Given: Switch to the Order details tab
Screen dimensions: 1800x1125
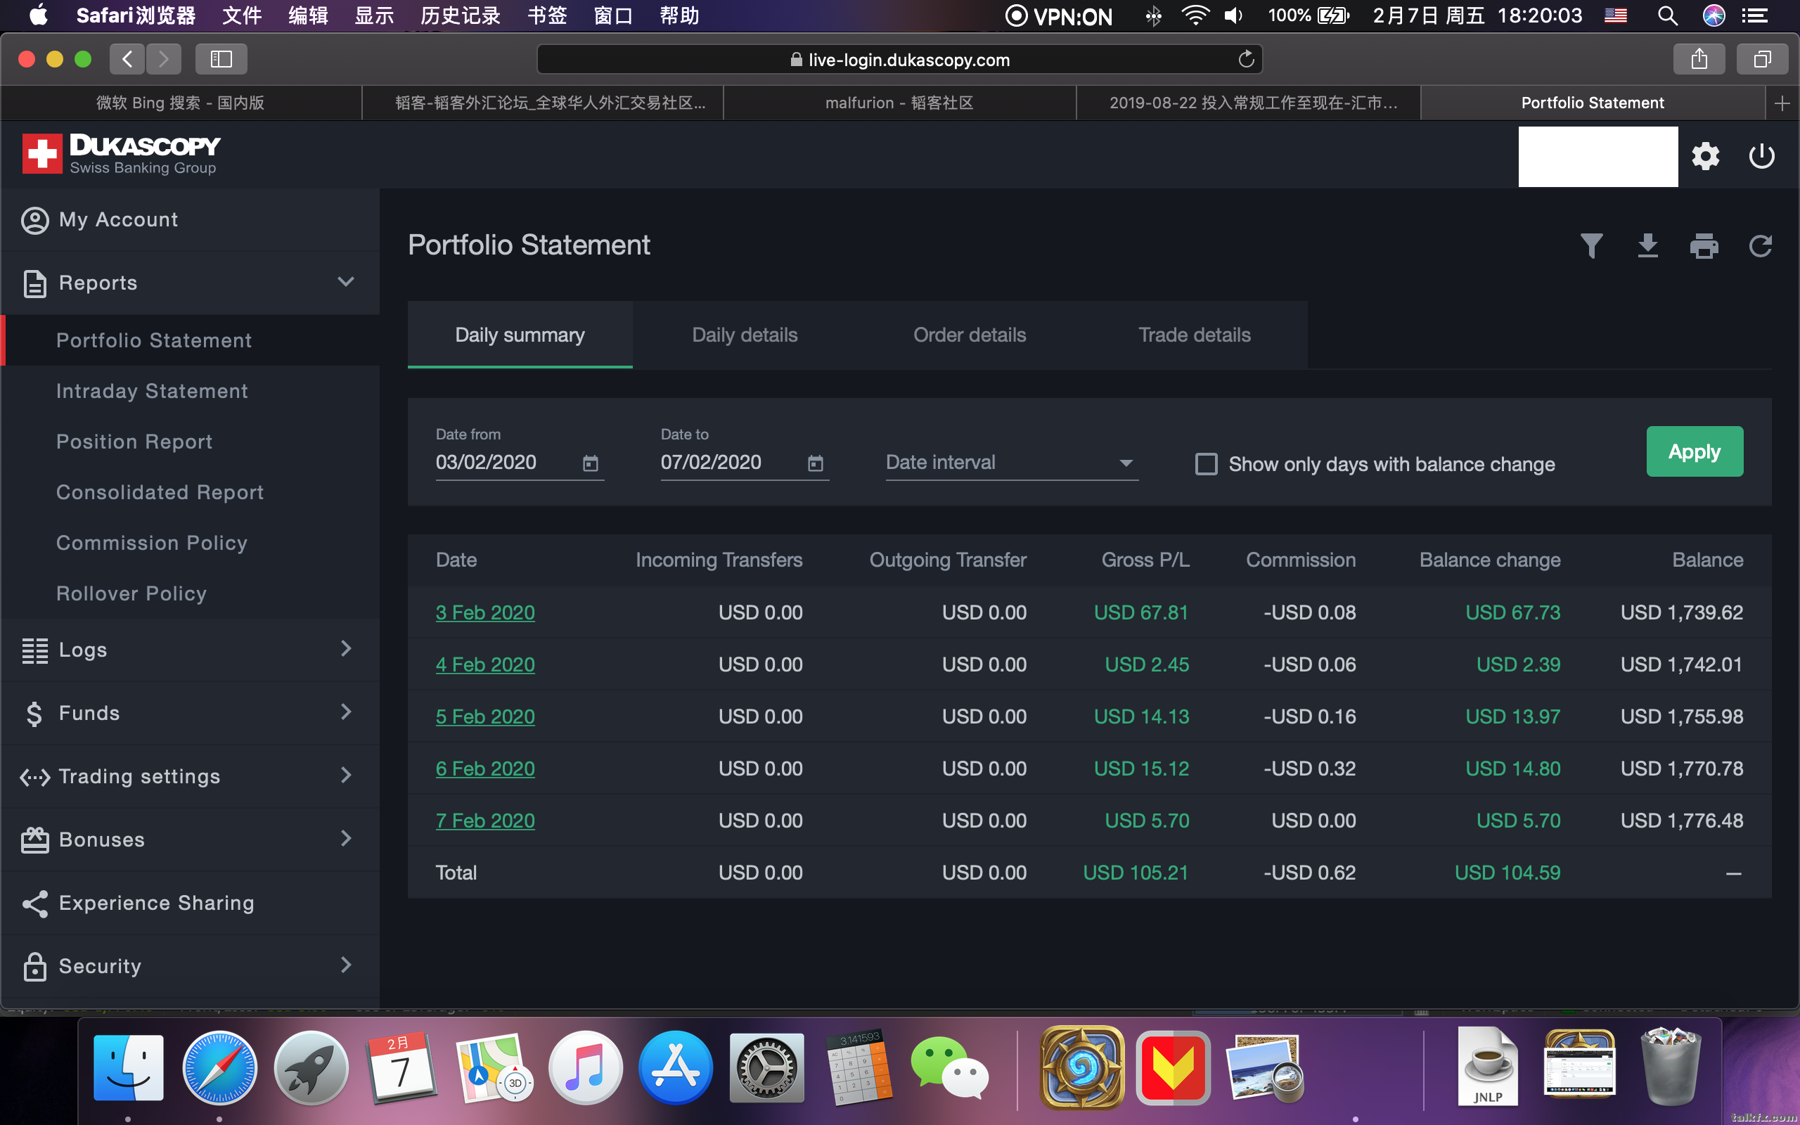Looking at the screenshot, I should click(969, 335).
